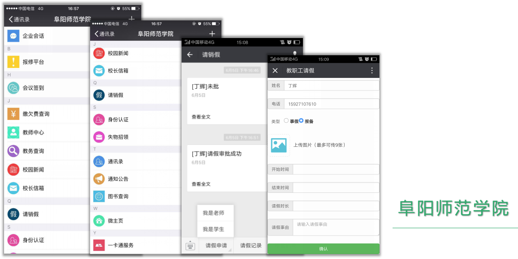This screenshot has width=518, height=259.
Task: Click the plus icon in second phone header
Action: 212,34
